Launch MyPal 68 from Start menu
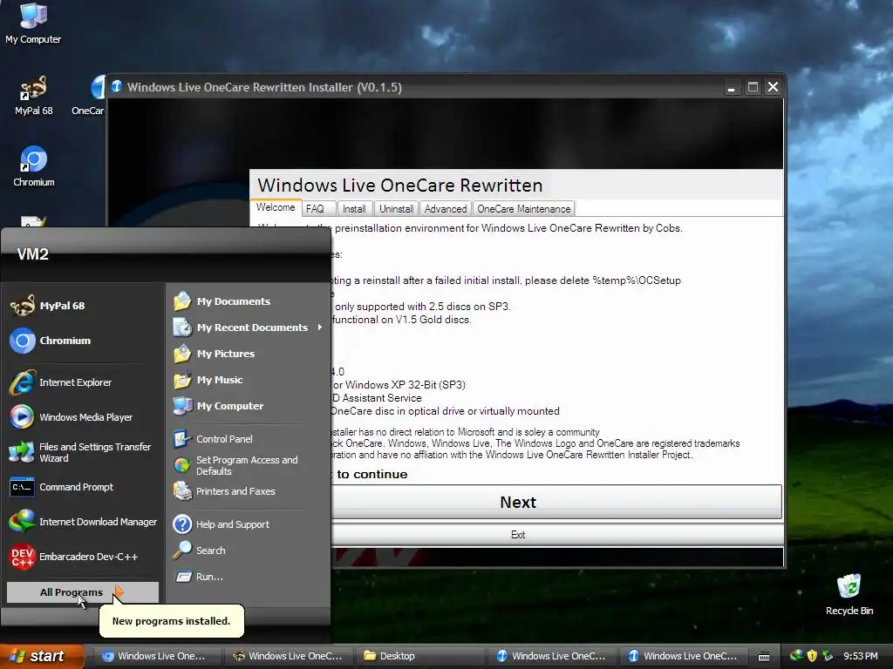Viewport: 893px width, 669px height. click(x=83, y=306)
